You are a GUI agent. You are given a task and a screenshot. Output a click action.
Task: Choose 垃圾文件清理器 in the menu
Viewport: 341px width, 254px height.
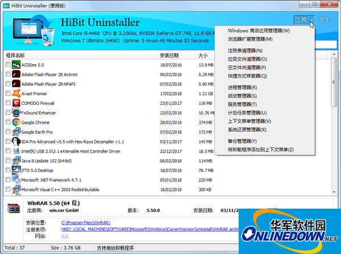pos(265,59)
